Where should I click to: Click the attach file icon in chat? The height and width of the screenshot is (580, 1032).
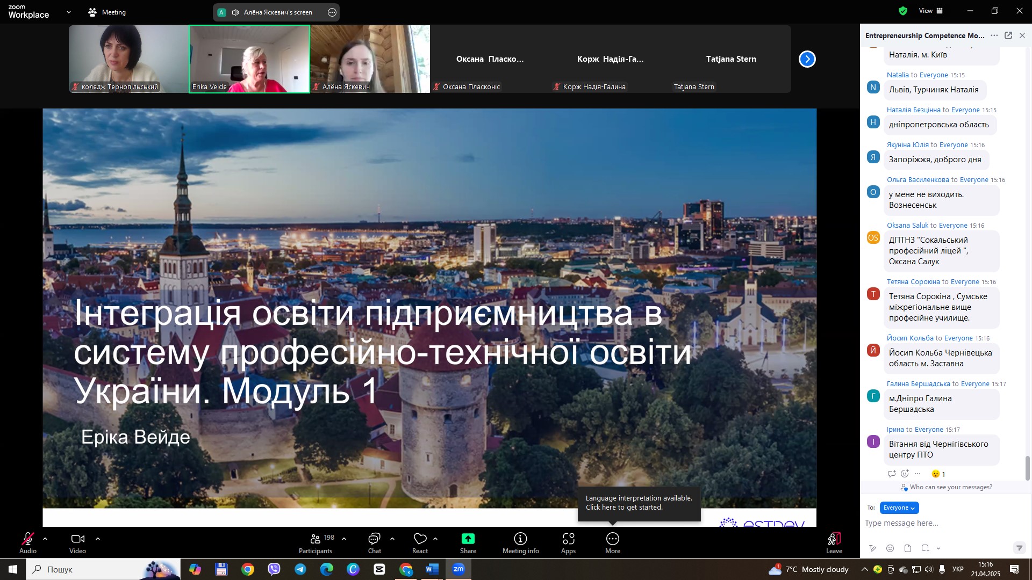[x=908, y=548]
